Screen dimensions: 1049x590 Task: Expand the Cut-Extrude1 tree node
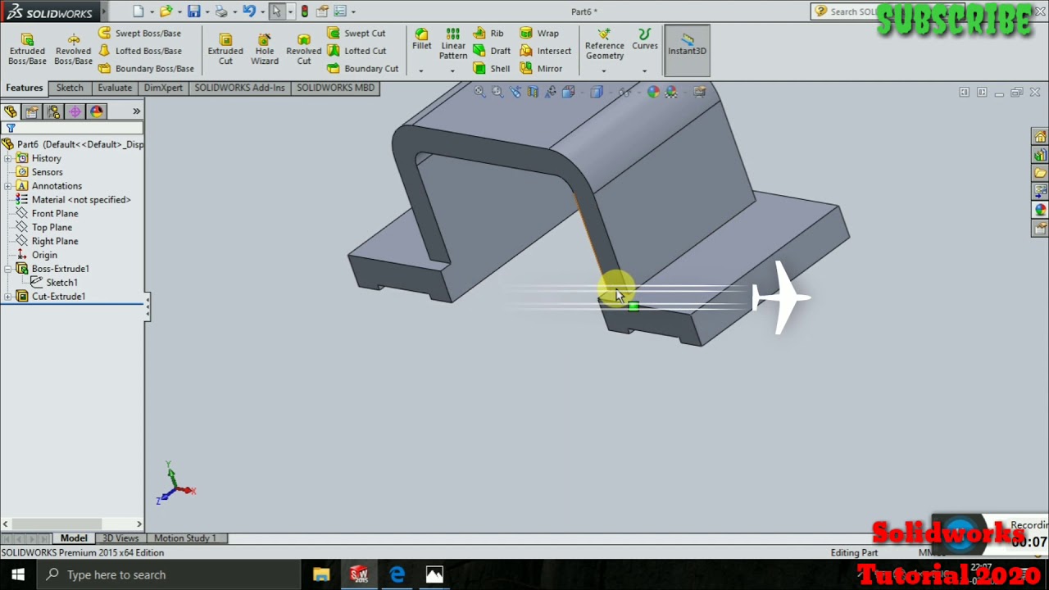8,297
